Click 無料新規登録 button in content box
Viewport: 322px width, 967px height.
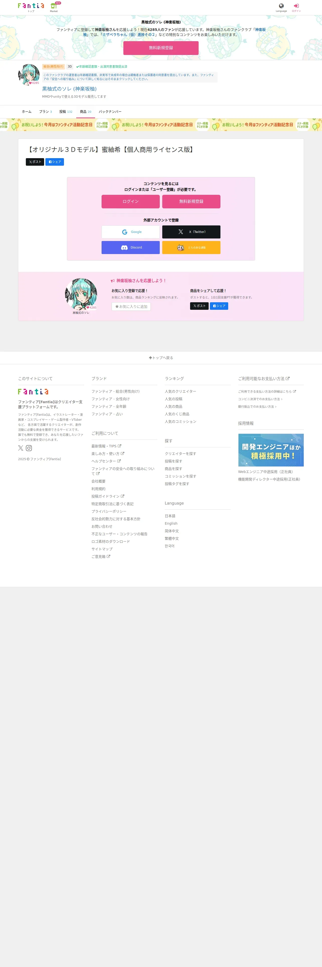point(191,202)
